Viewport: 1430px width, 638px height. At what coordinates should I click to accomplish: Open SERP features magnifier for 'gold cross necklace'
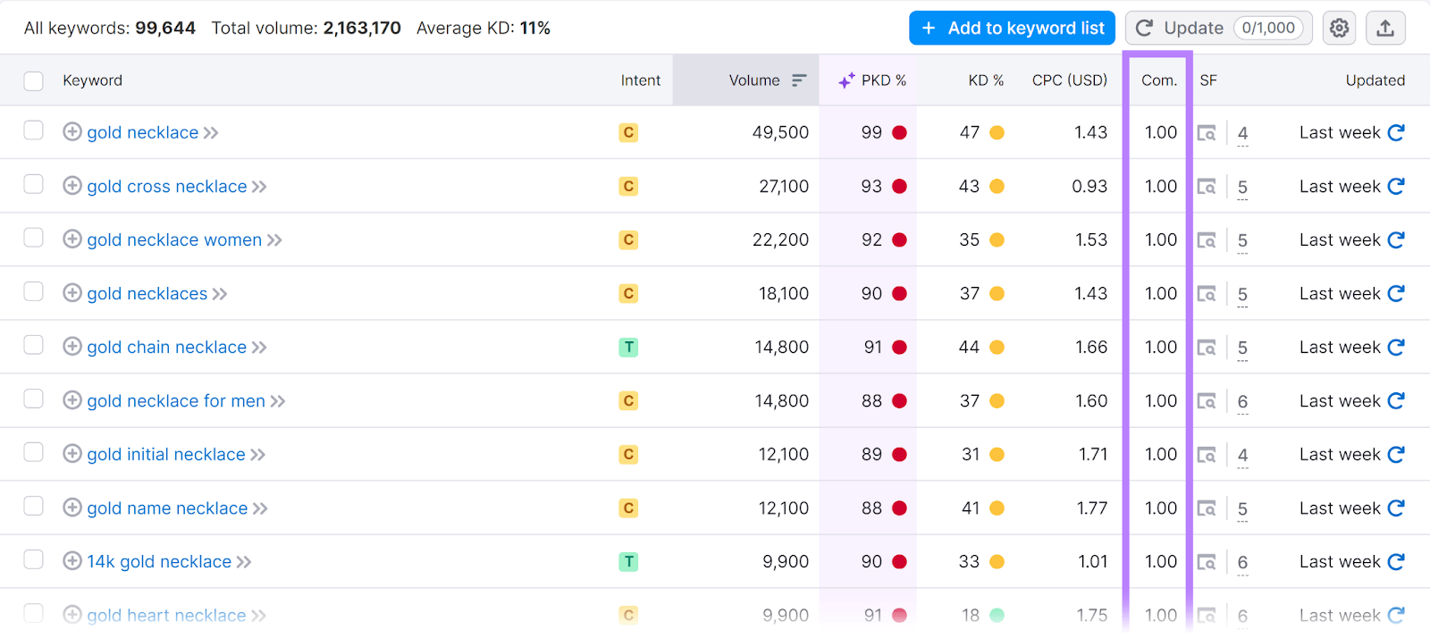pyautogui.click(x=1207, y=186)
